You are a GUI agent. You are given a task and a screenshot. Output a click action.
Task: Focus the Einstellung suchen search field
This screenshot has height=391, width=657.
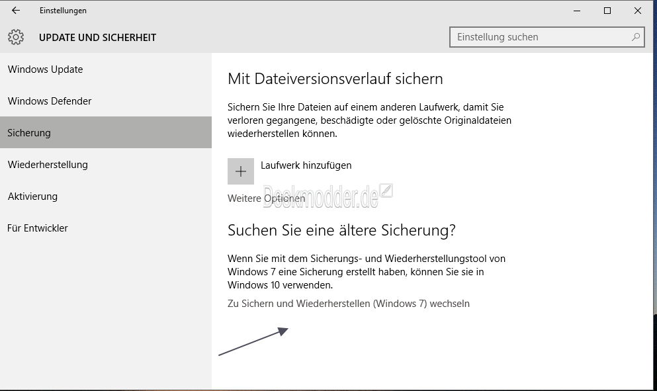pyautogui.click(x=547, y=37)
